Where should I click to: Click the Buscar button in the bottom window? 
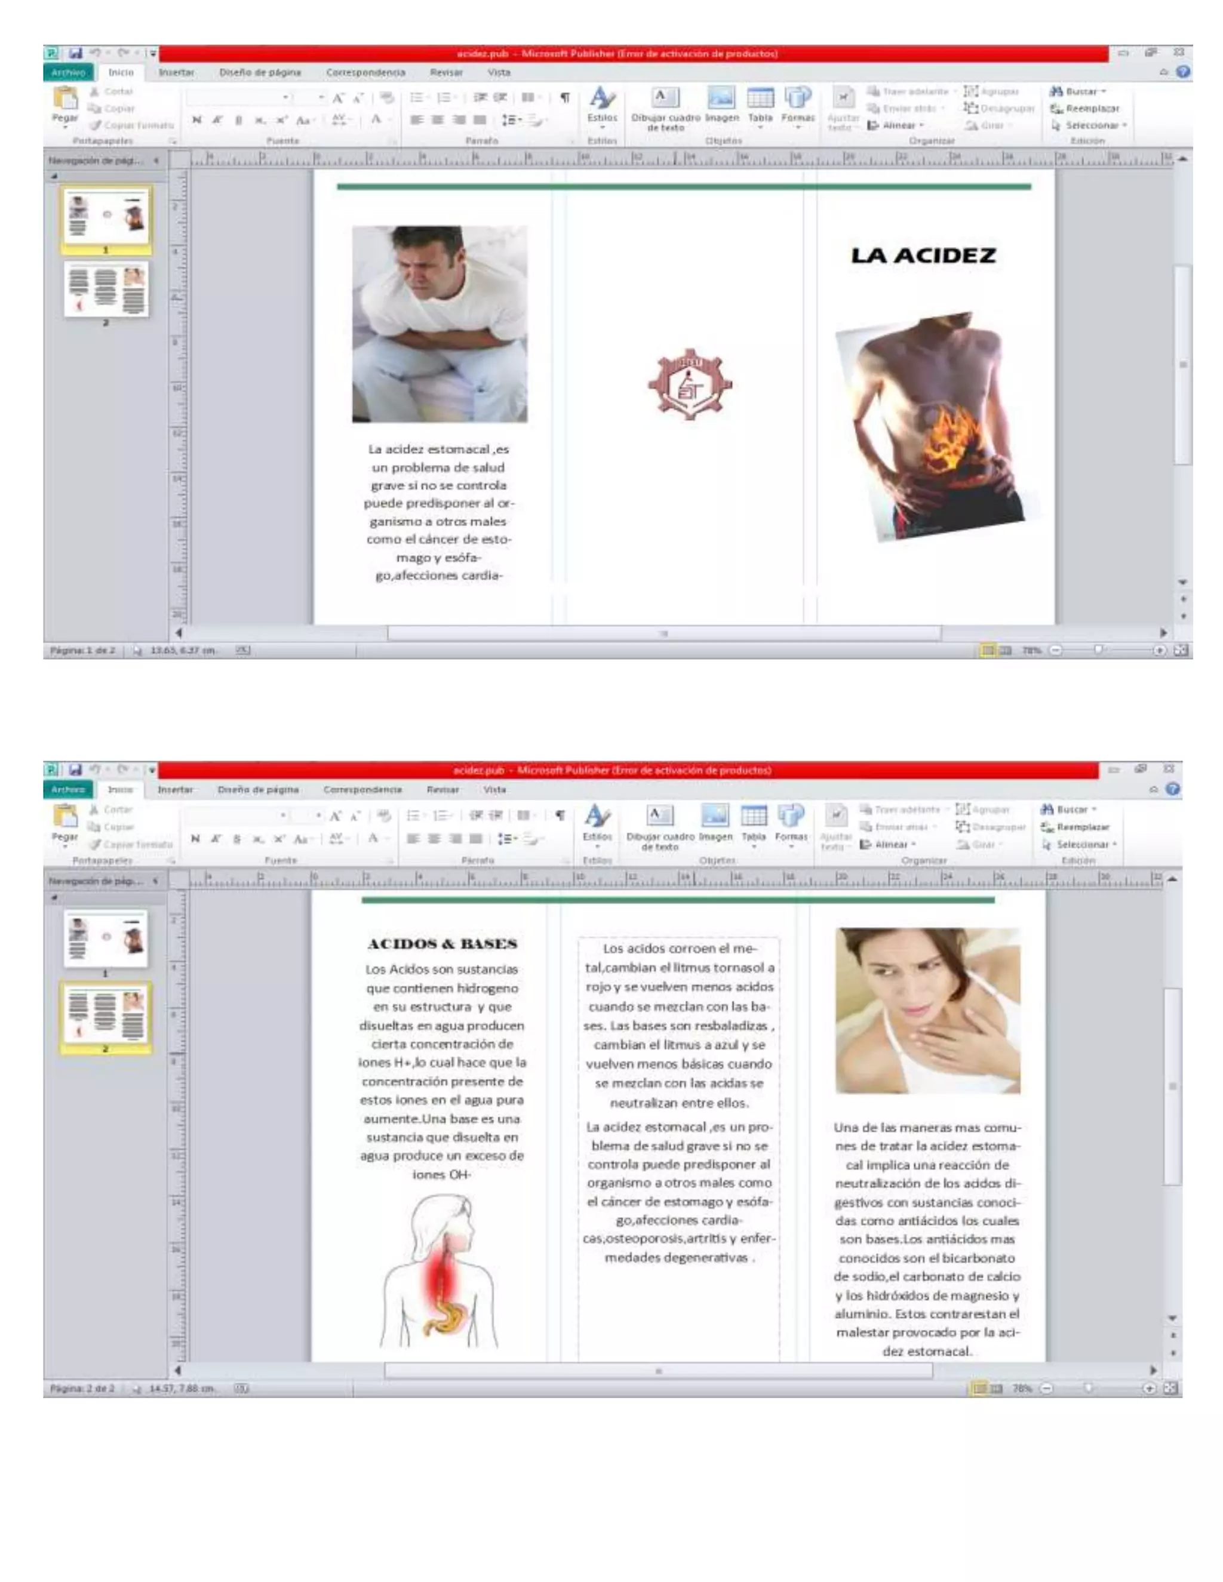coord(1070,809)
